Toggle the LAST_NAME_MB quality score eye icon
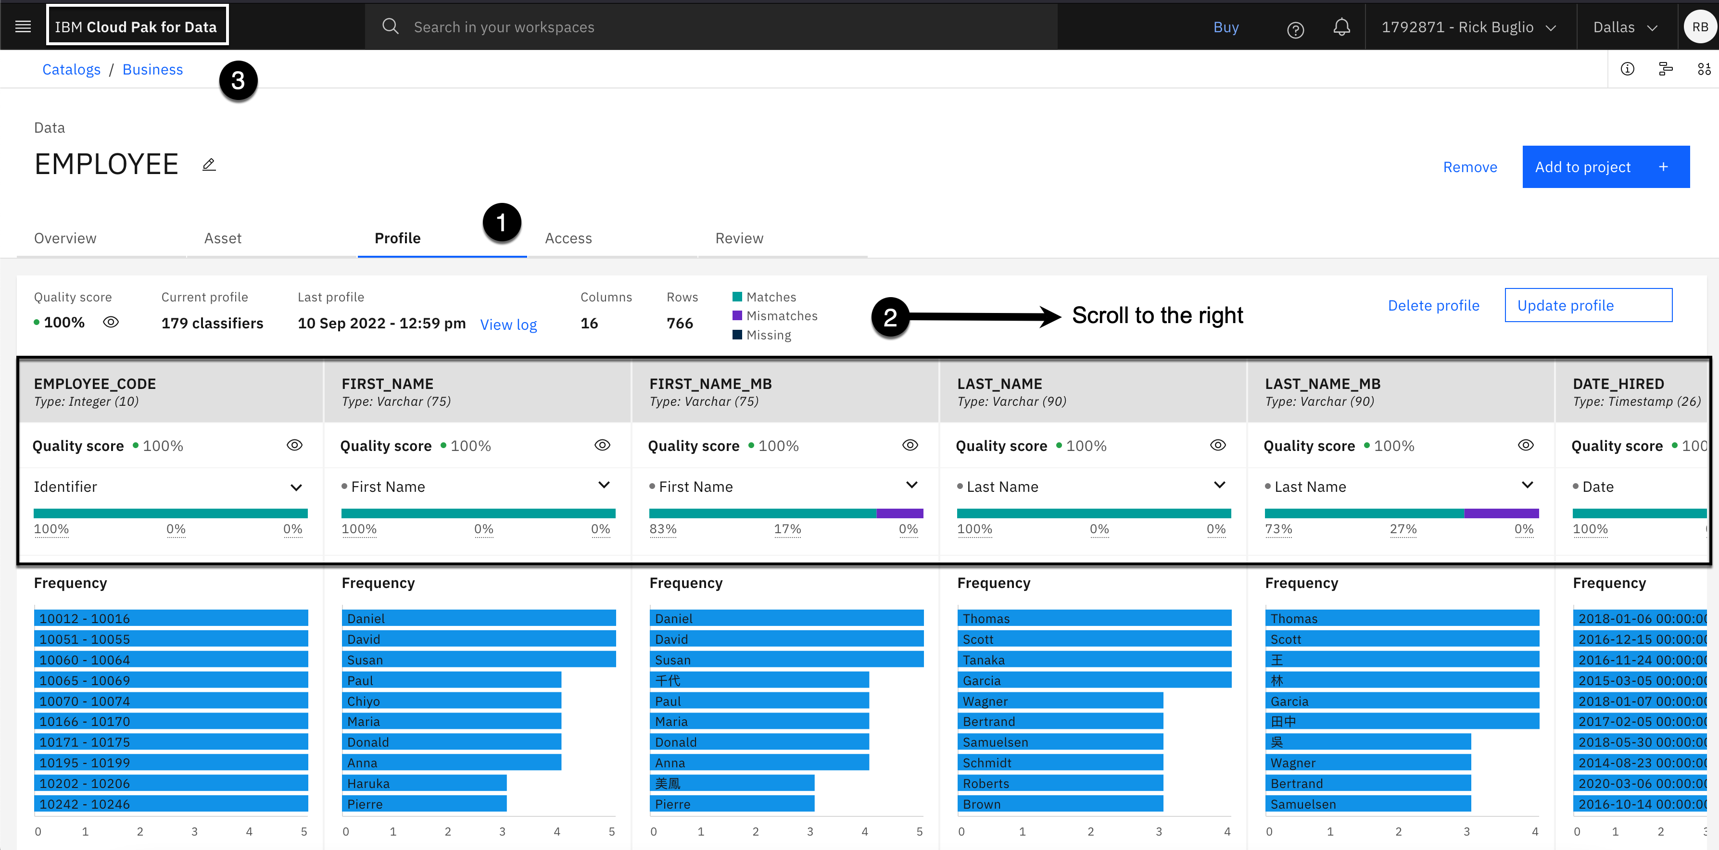The image size is (1719, 850). pos(1526,445)
